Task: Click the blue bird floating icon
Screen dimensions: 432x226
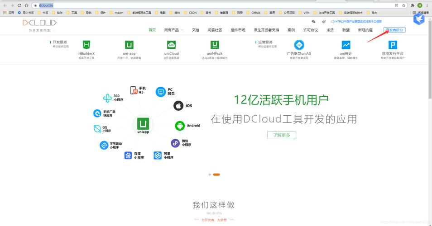Action: (x=419, y=19)
